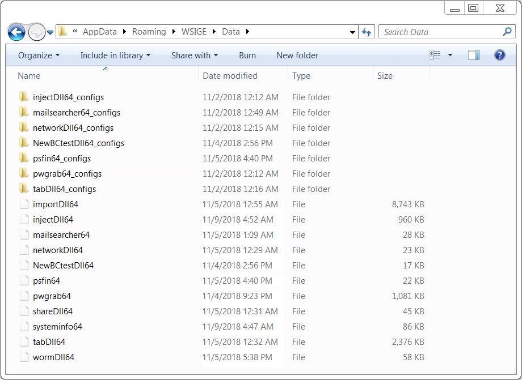Expand the arrow after Roaming in path
This screenshot has width=522, height=380.
(174, 32)
